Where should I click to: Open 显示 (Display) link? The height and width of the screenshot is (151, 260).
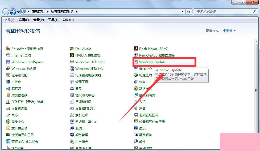click(142, 128)
